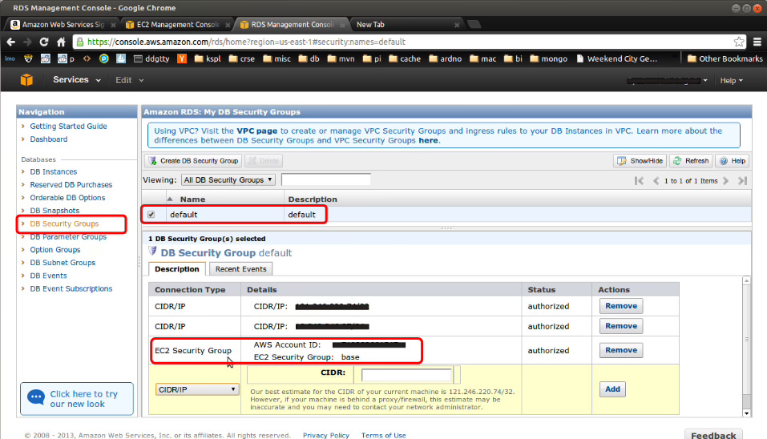Open the account name dropdown
The height and width of the screenshot is (439, 767).
(x=667, y=81)
